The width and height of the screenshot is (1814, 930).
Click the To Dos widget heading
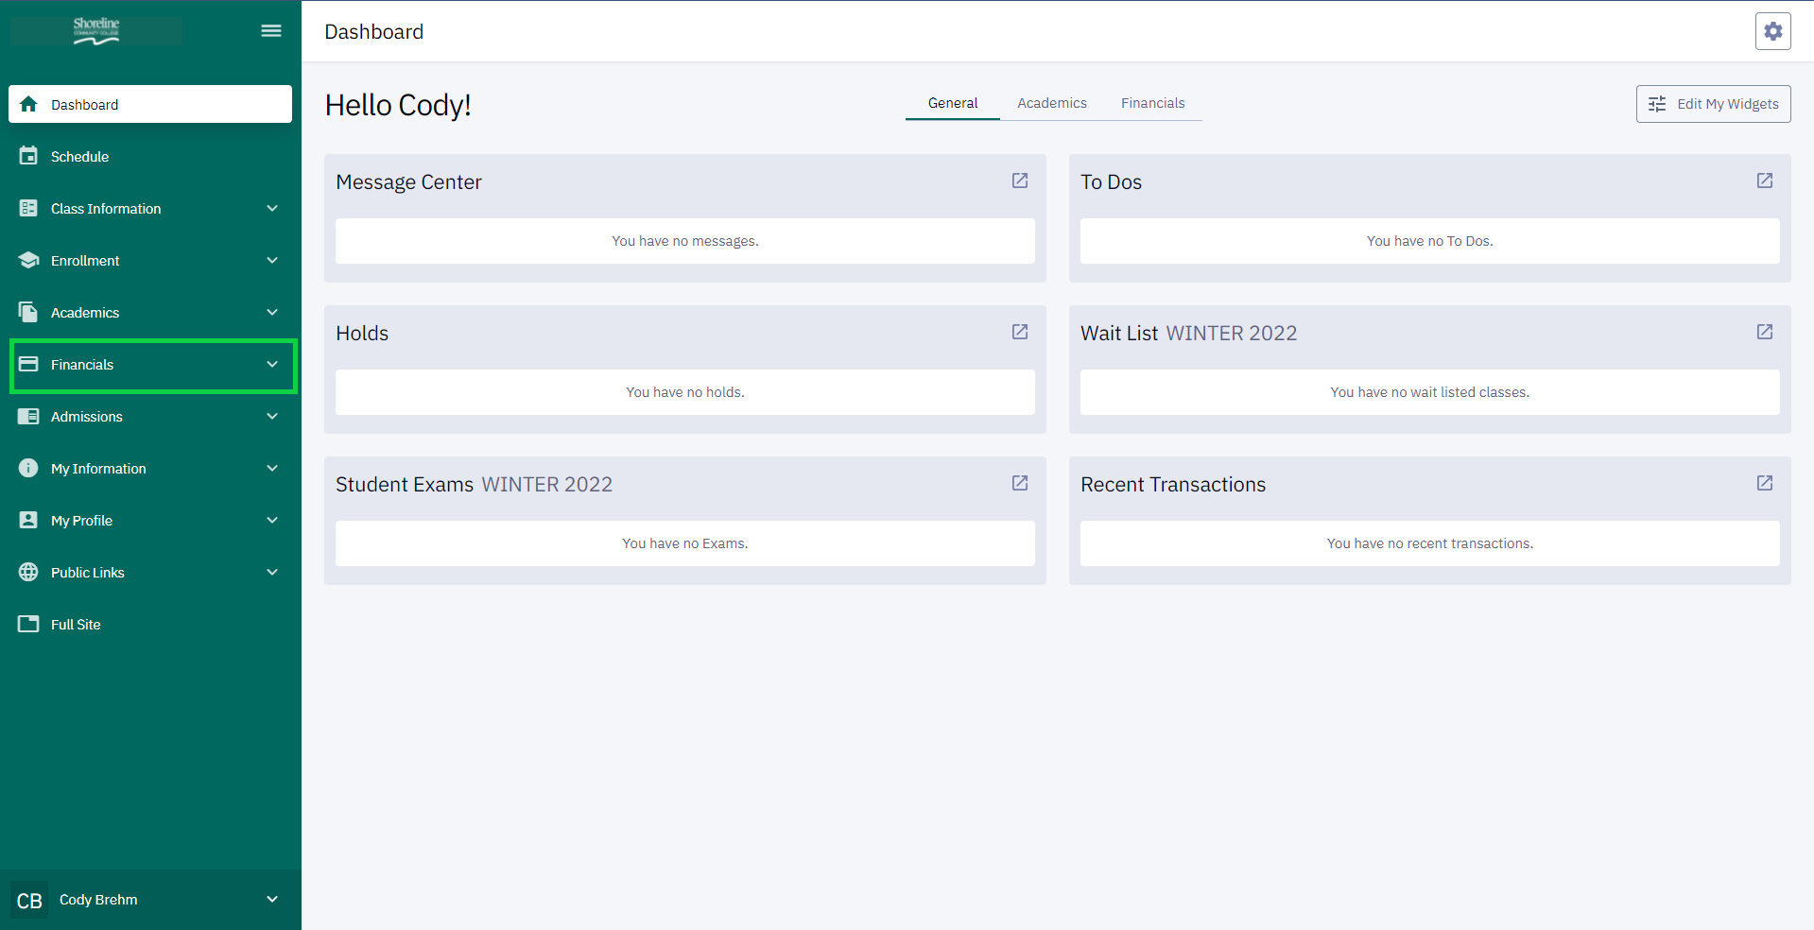tap(1111, 181)
